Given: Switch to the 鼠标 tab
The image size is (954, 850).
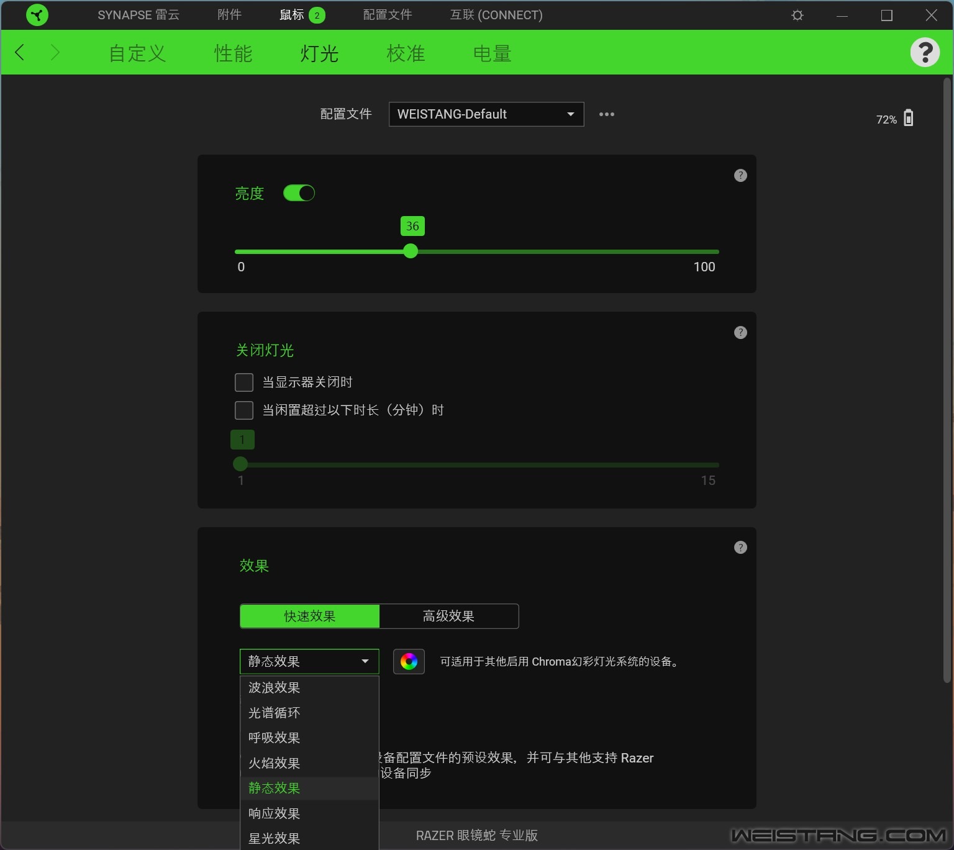Looking at the screenshot, I should [x=292, y=15].
